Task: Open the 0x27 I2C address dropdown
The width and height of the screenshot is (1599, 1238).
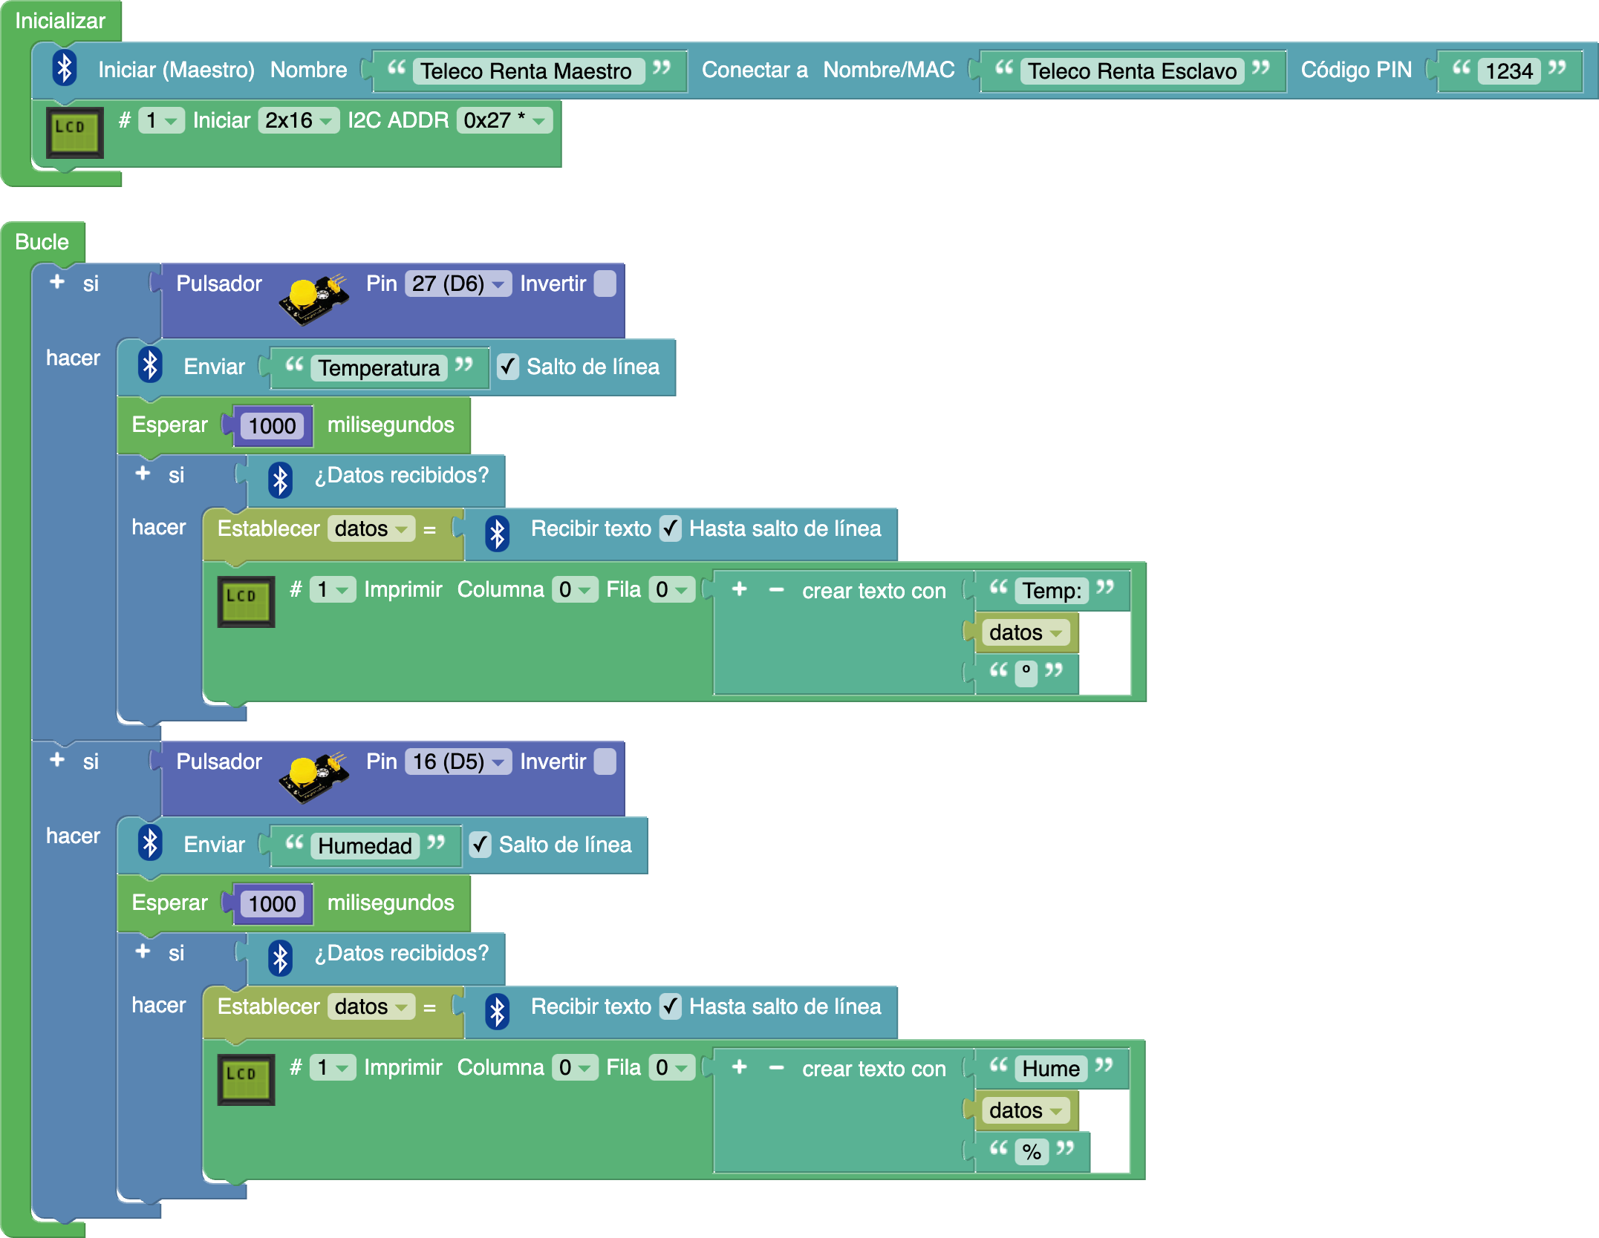Action: click(504, 120)
